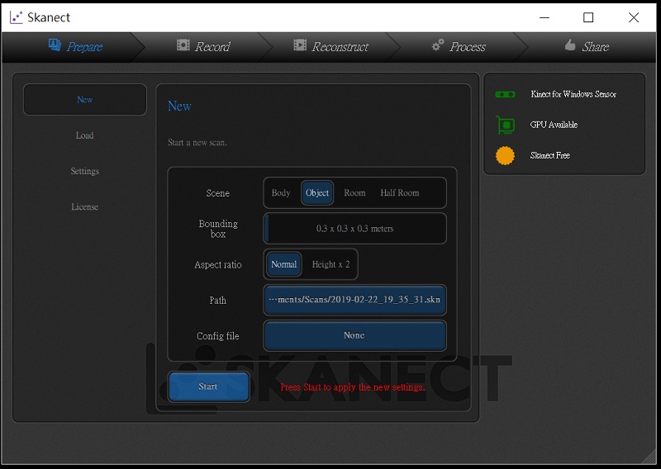This screenshot has width=661, height=469.
Task: Click the 'Start a new scan.' text
Action: point(197,142)
